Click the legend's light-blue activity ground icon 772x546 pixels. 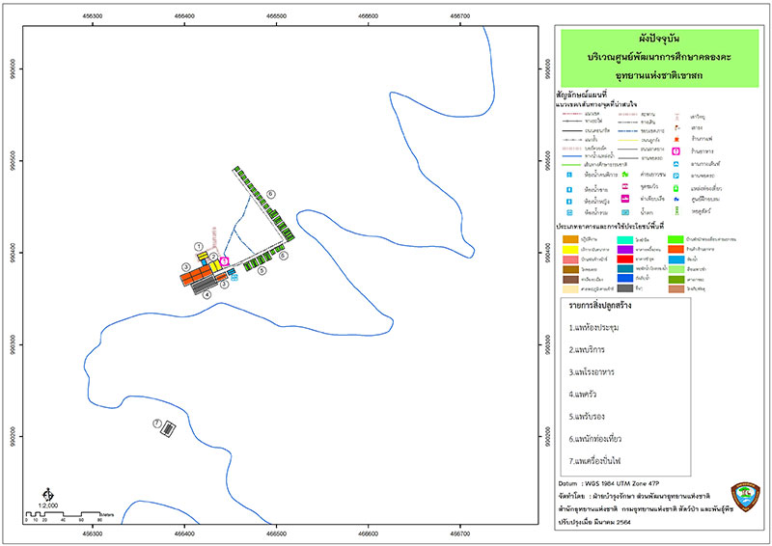[676, 164]
